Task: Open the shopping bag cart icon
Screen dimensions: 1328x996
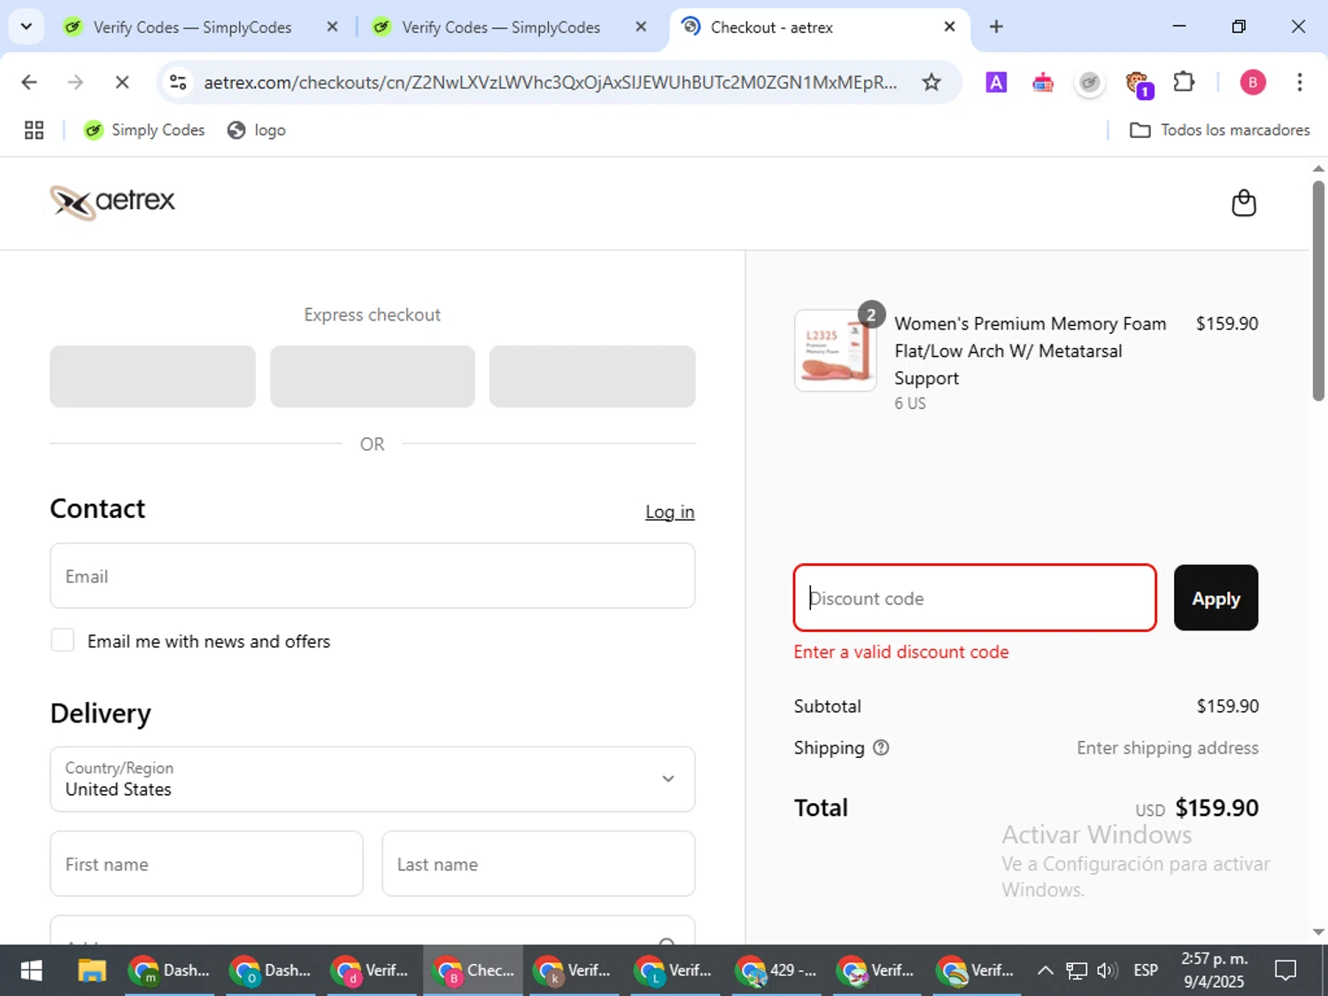Action: (x=1244, y=203)
